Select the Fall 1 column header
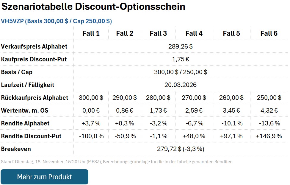 (x=91, y=33)
